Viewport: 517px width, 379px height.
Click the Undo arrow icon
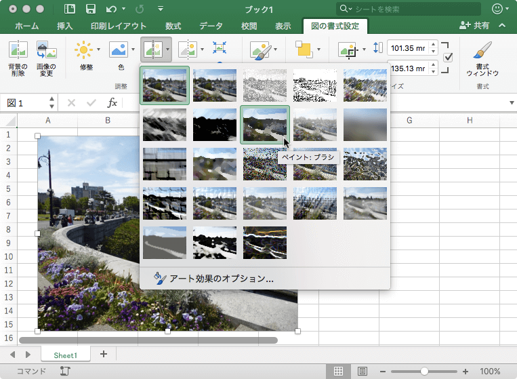point(111,9)
